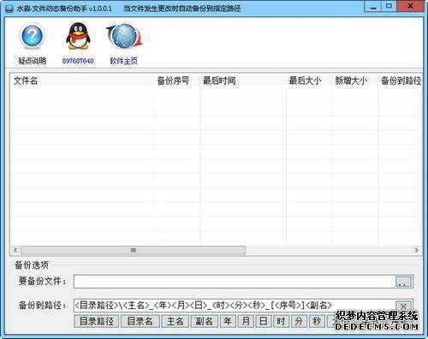Viewport: 428px width, 339px height.
Task: Insert the 副名 tag button
Action: pyautogui.click(x=205, y=321)
